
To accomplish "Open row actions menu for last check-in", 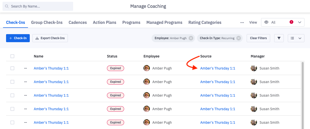I will pos(25,122).
